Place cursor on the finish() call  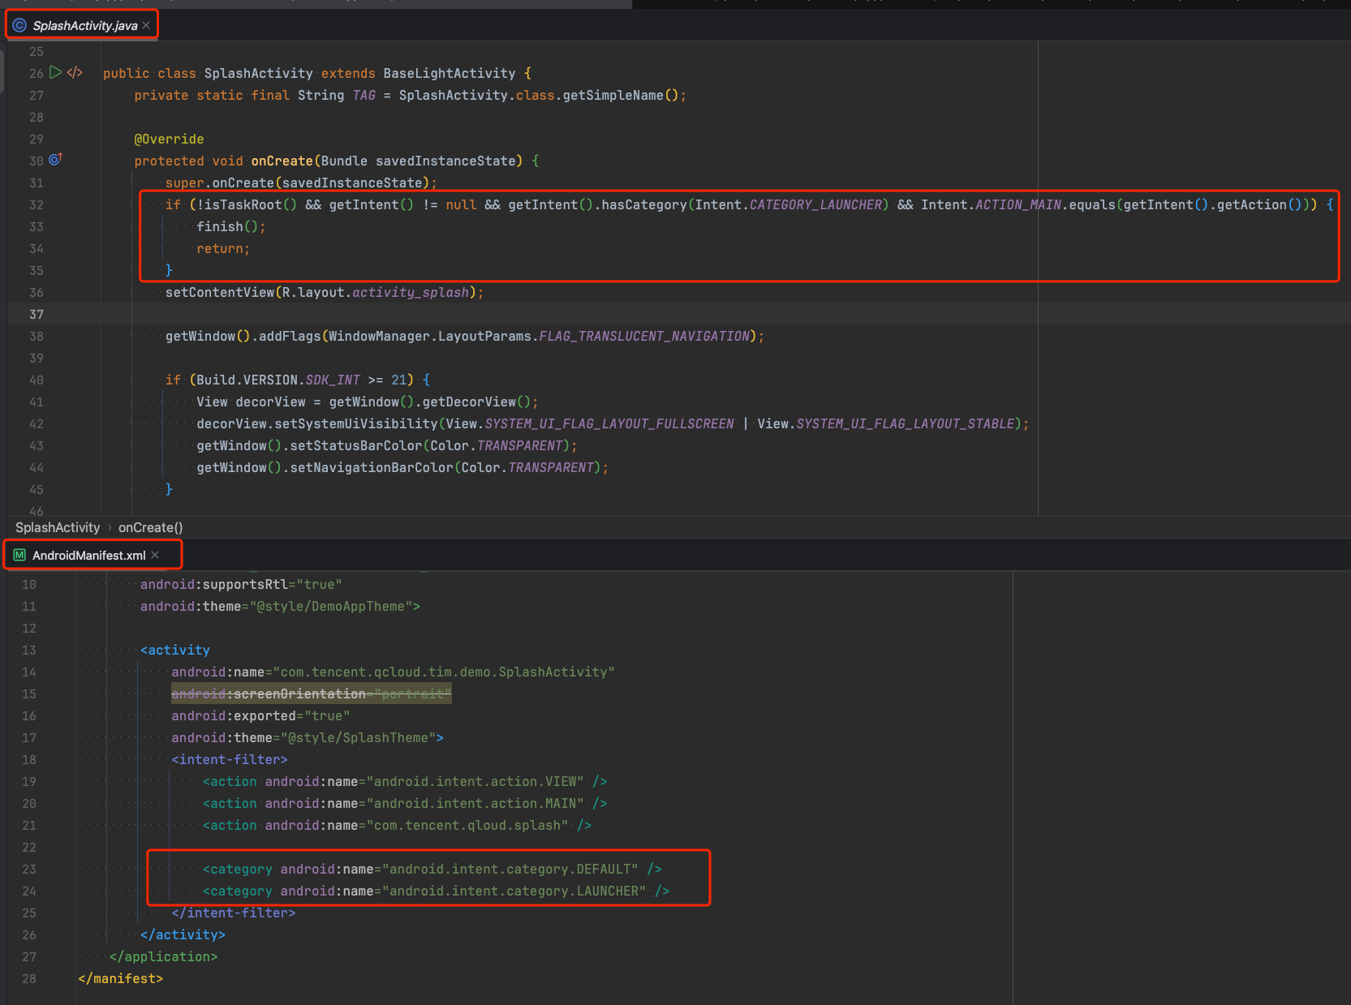click(219, 227)
